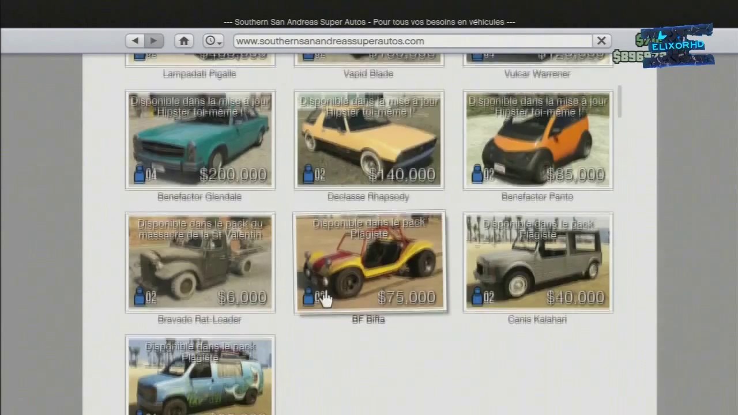Click the seat count icon on Glendale
Image resolution: width=738 pixels, height=415 pixels.
pyautogui.click(x=140, y=174)
